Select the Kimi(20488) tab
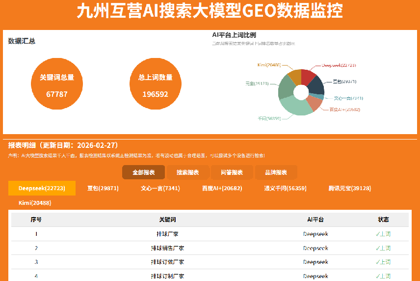 (x=35, y=203)
